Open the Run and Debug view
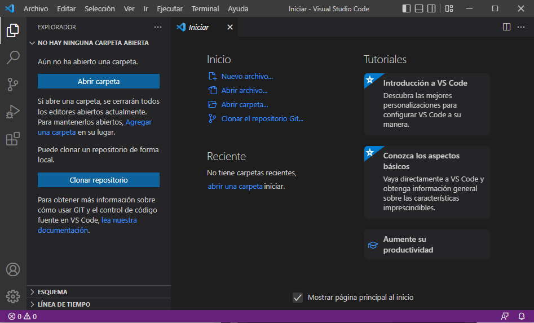Viewport: 534px width, 323px height. (x=13, y=112)
